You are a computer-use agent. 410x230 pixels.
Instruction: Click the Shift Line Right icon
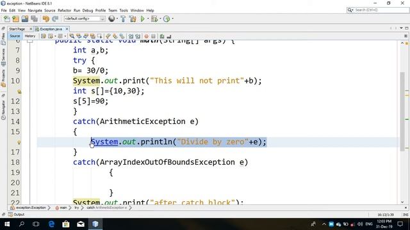click(138, 36)
